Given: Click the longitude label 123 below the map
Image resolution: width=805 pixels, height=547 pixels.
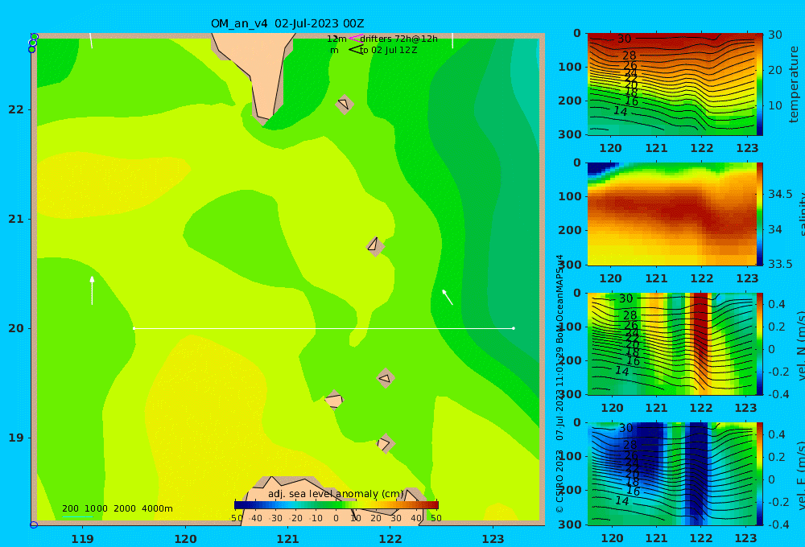Looking at the screenshot, I should point(493,539).
